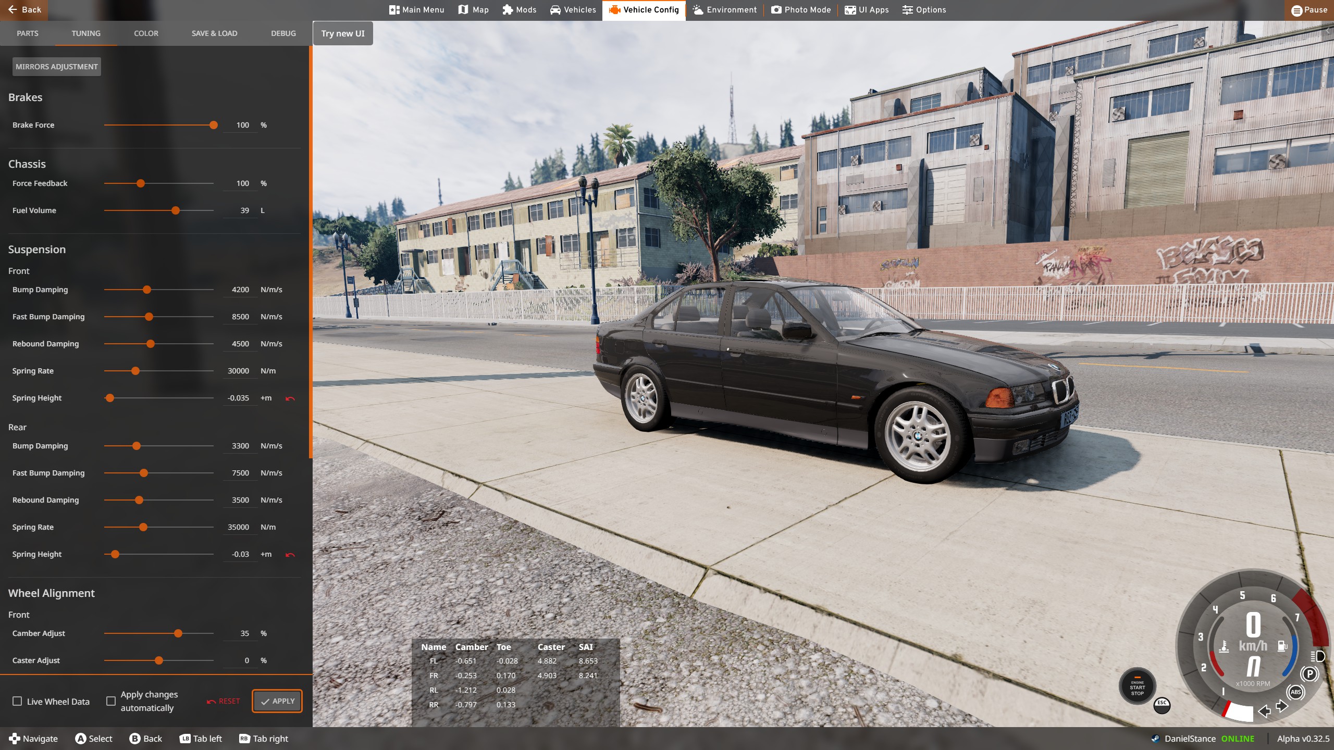Switch to the PARTS tab
The width and height of the screenshot is (1334, 750).
[x=28, y=33]
